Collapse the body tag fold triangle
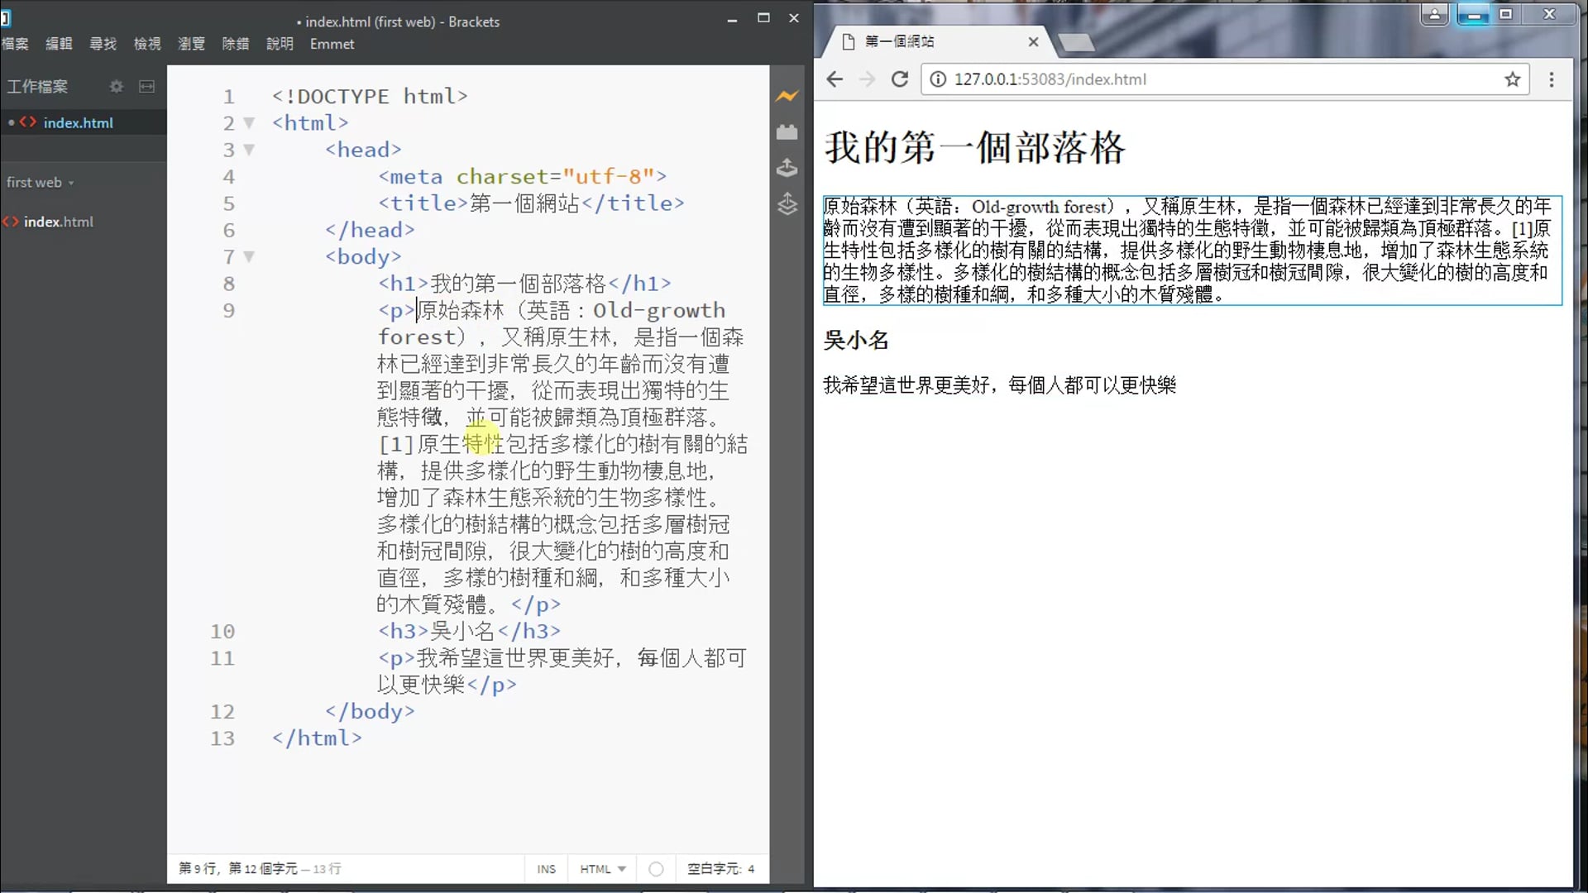The image size is (1588, 893). coord(249,257)
